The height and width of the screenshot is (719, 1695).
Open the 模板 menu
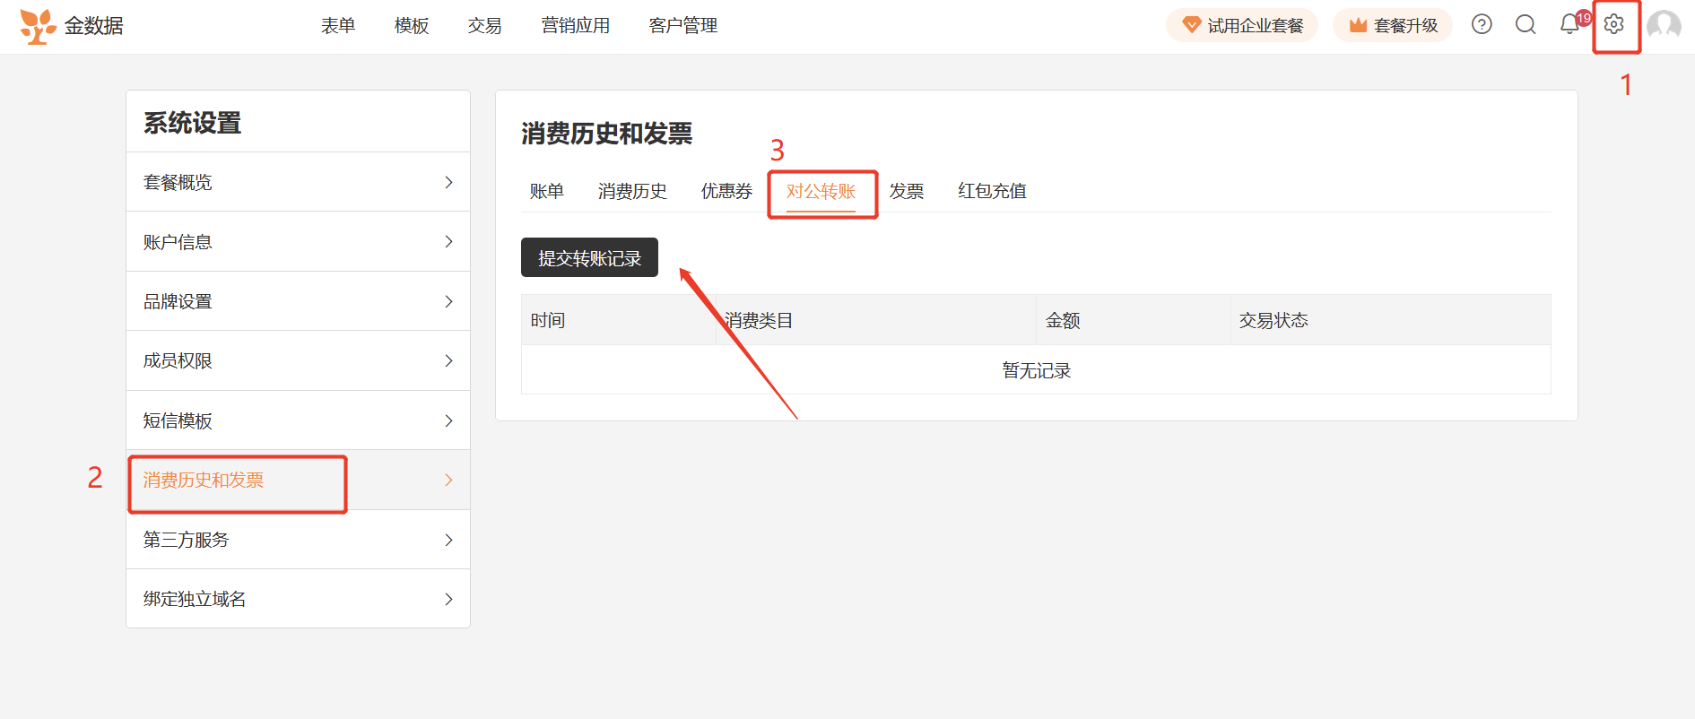point(412,26)
